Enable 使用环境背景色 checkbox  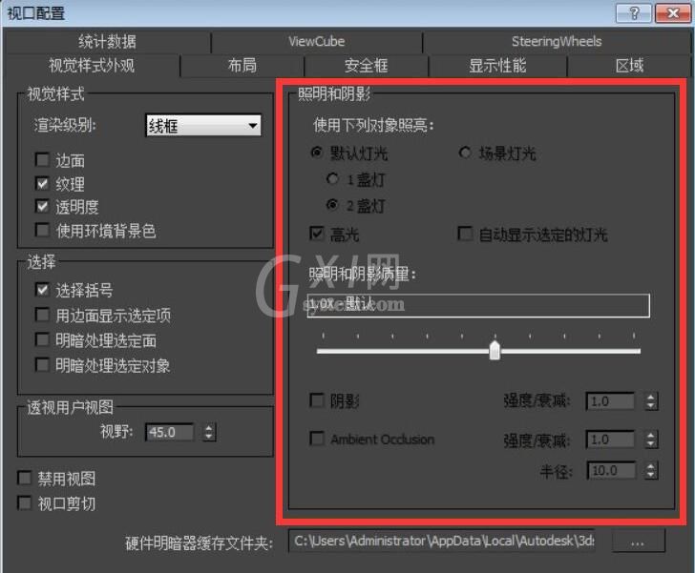point(42,230)
